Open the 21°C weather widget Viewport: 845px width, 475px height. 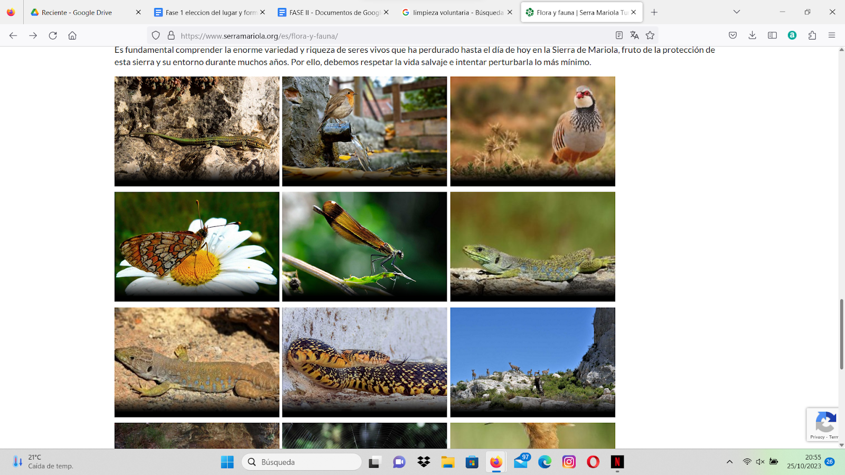[x=43, y=462]
